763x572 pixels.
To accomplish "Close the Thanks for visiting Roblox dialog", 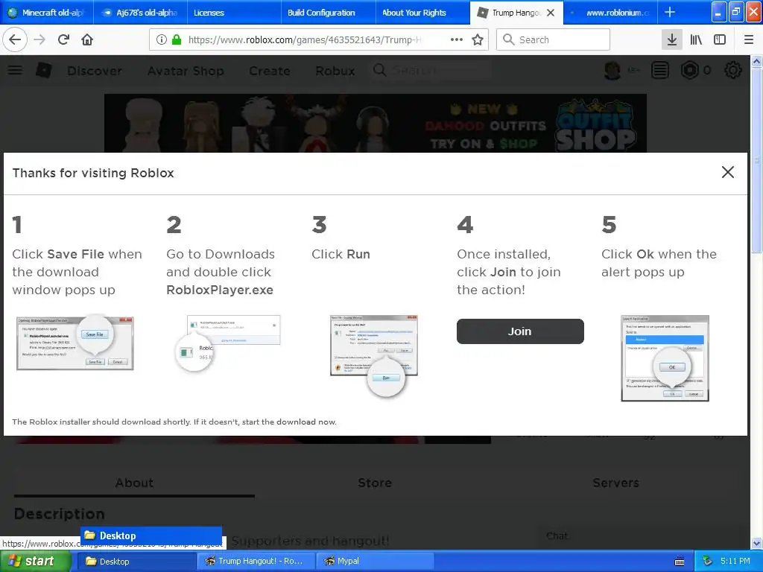I will (727, 172).
